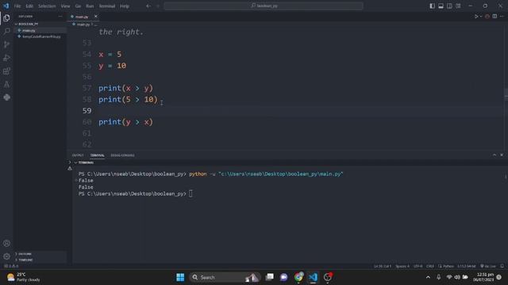Split the editor to the right

click(x=495, y=16)
